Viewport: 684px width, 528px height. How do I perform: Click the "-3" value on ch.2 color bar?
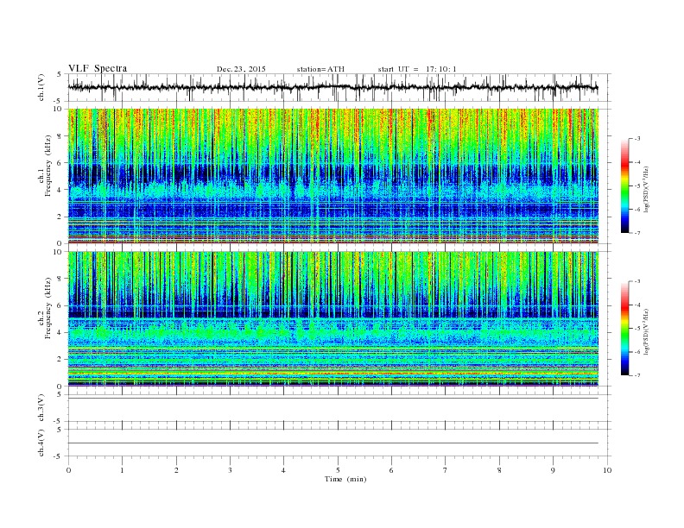point(637,282)
